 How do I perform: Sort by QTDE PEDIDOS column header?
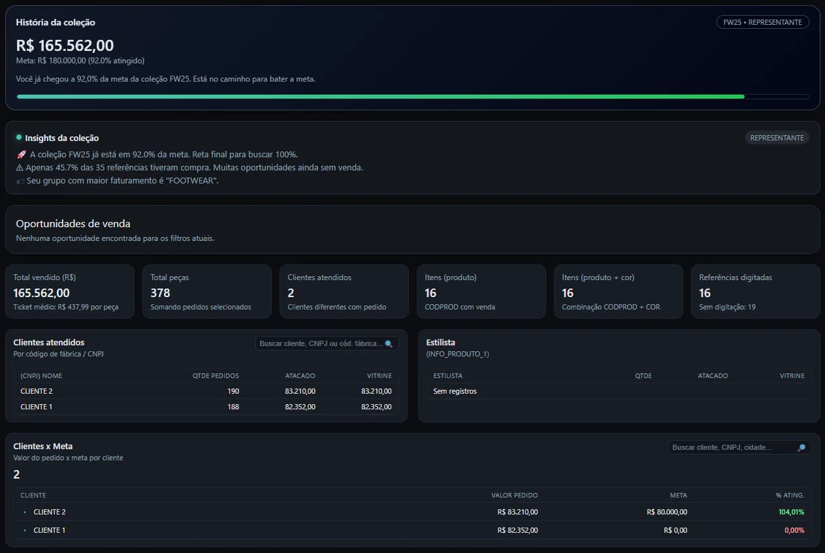(x=216, y=375)
